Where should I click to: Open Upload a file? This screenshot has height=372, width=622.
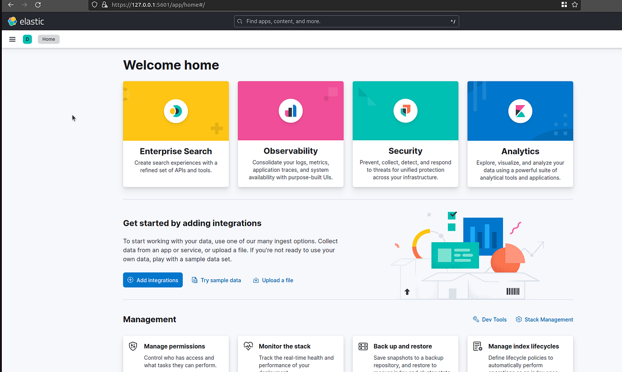pos(273,280)
